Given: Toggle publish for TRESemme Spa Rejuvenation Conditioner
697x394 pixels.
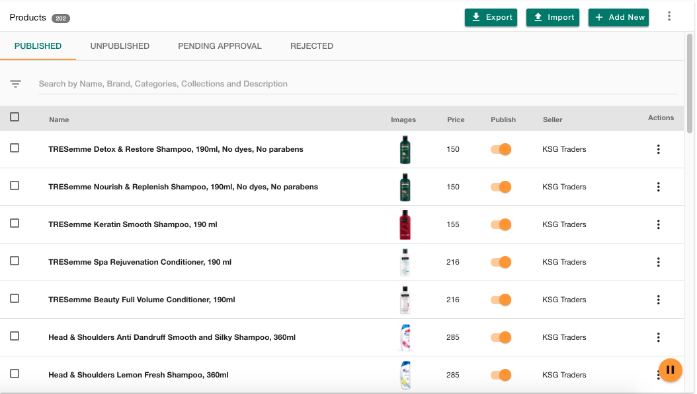Looking at the screenshot, I should point(501,262).
